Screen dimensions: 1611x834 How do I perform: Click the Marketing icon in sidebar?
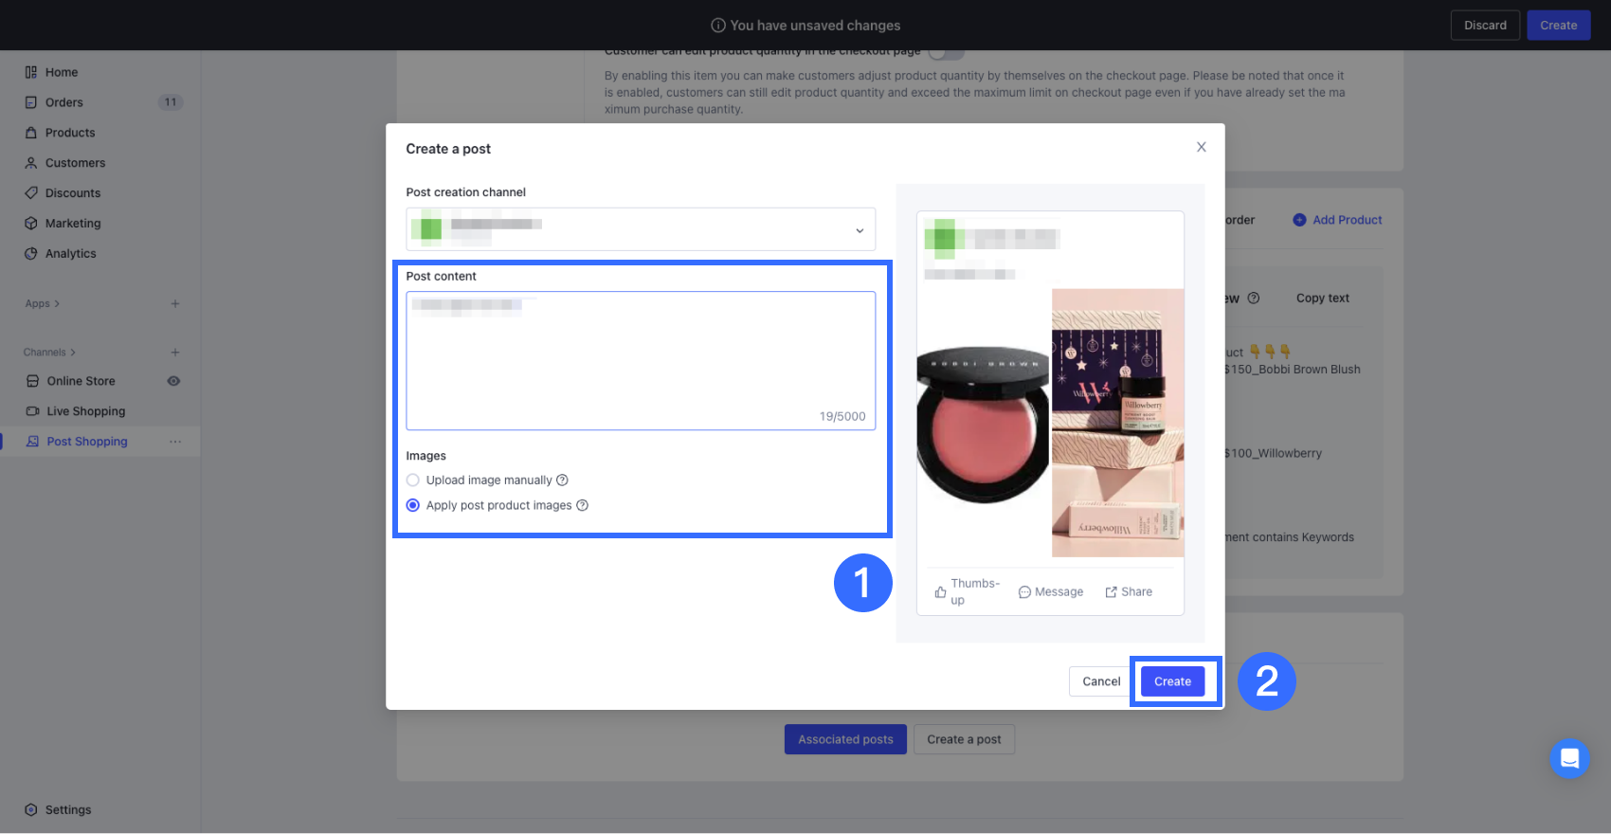coord(31,224)
